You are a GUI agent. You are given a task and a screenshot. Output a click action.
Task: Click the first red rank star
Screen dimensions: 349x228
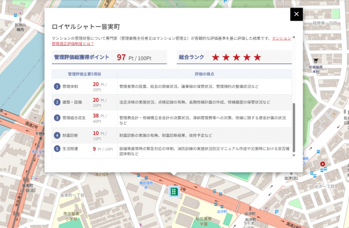click(x=216, y=57)
